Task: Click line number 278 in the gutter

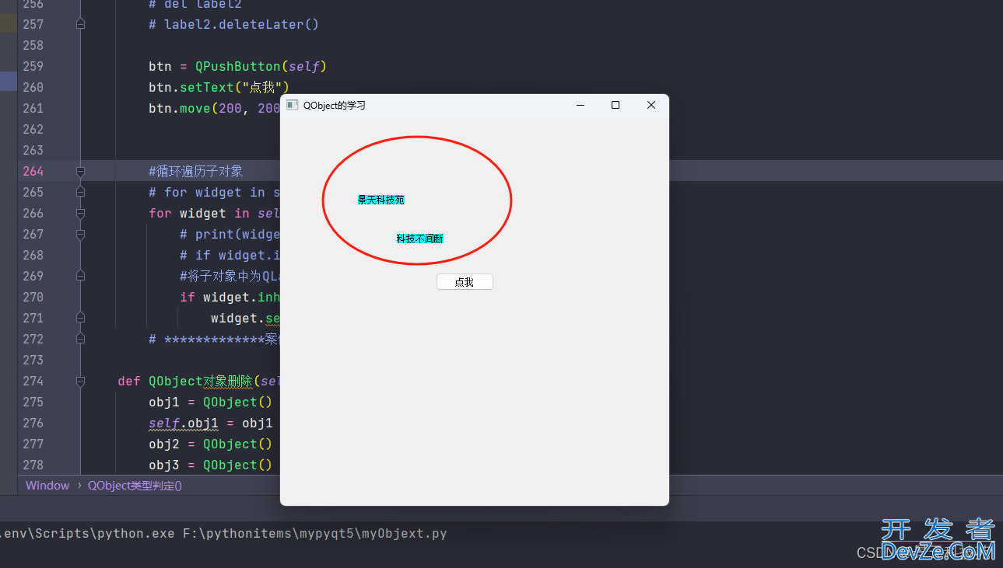Action: pyautogui.click(x=33, y=465)
